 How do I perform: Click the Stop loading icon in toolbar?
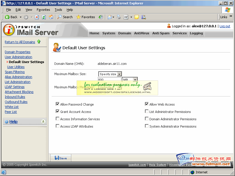click(x=37, y=17)
